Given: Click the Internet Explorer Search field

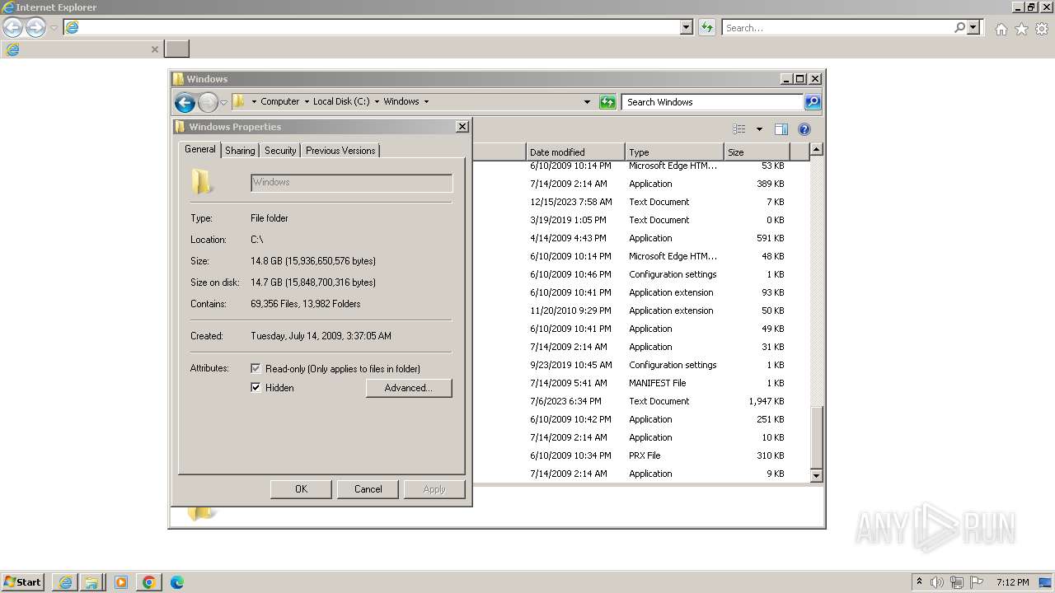Looking at the screenshot, I should [838, 27].
